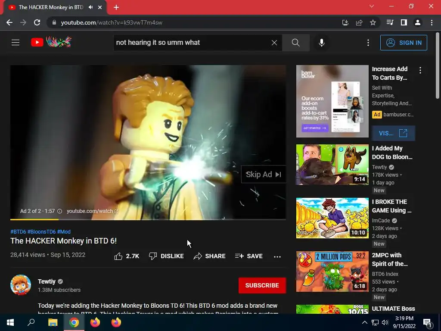Mute the tab via speaker icon

(90, 7)
